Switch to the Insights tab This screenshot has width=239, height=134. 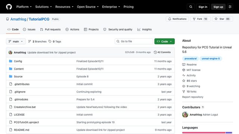[x=145, y=29]
